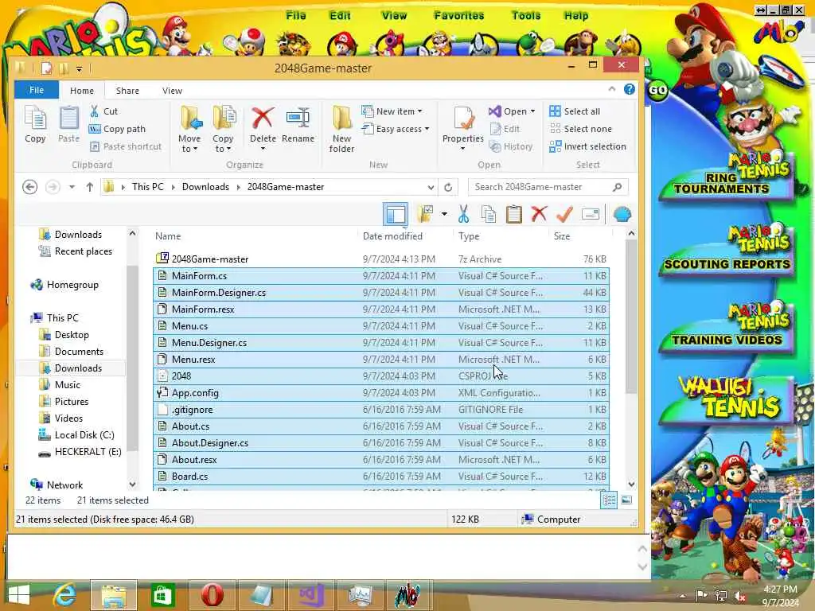The width and height of the screenshot is (815, 611).
Task: Click the blue Help question mark icon
Action: click(630, 89)
